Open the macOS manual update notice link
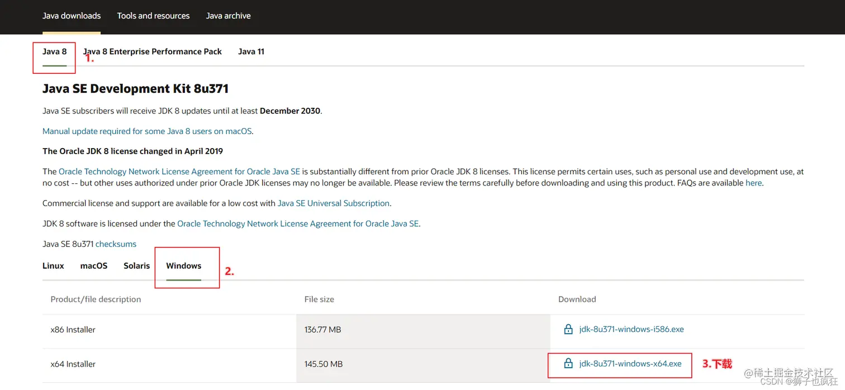845x390 pixels. 148,131
